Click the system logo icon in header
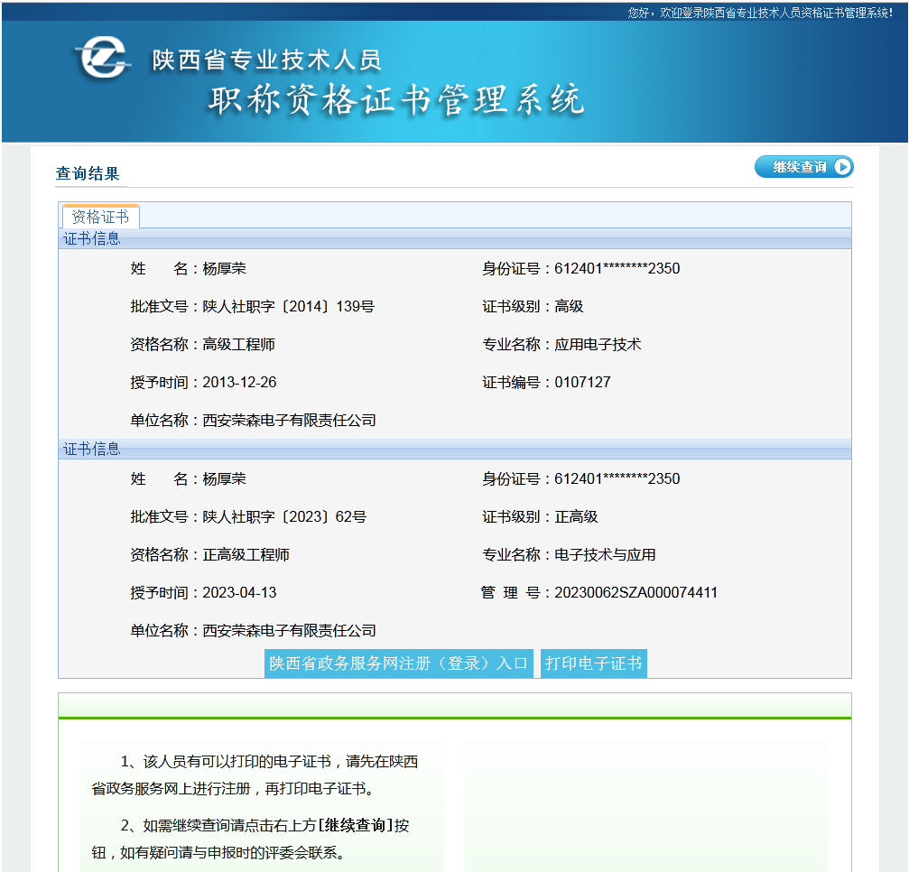This screenshot has width=909, height=872. point(103,58)
